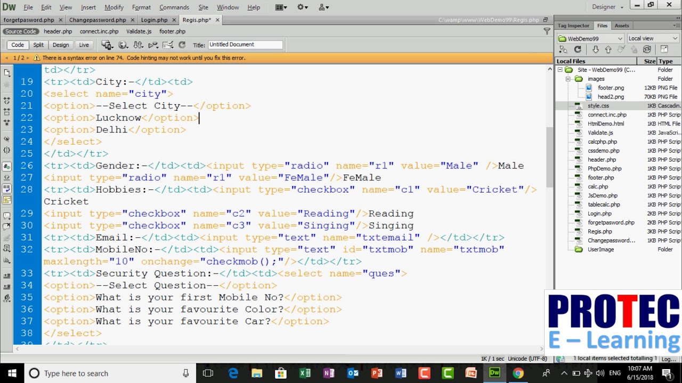Toggle Word Wrap in coding toolbar
The height and width of the screenshot is (383, 682).
click(x=6, y=188)
